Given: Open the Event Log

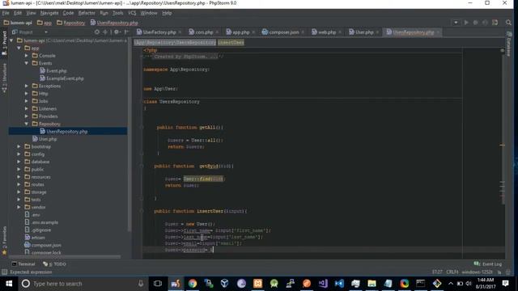Looking at the screenshot, I should click(488, 264).
